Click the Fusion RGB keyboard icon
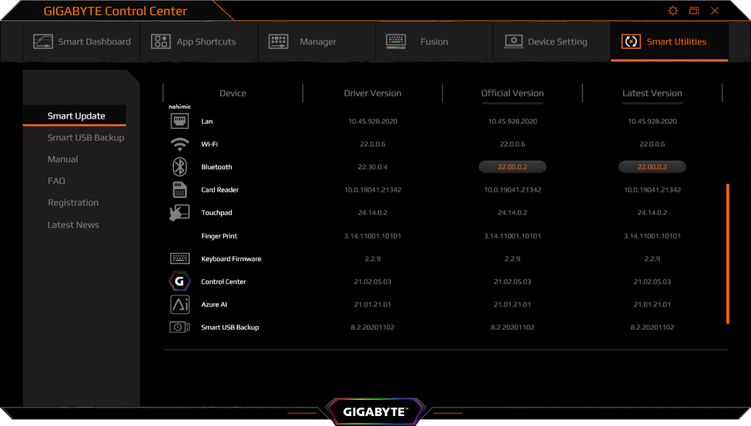The width and height of the screenshot is (751, 426). click(x=395, y=42)
